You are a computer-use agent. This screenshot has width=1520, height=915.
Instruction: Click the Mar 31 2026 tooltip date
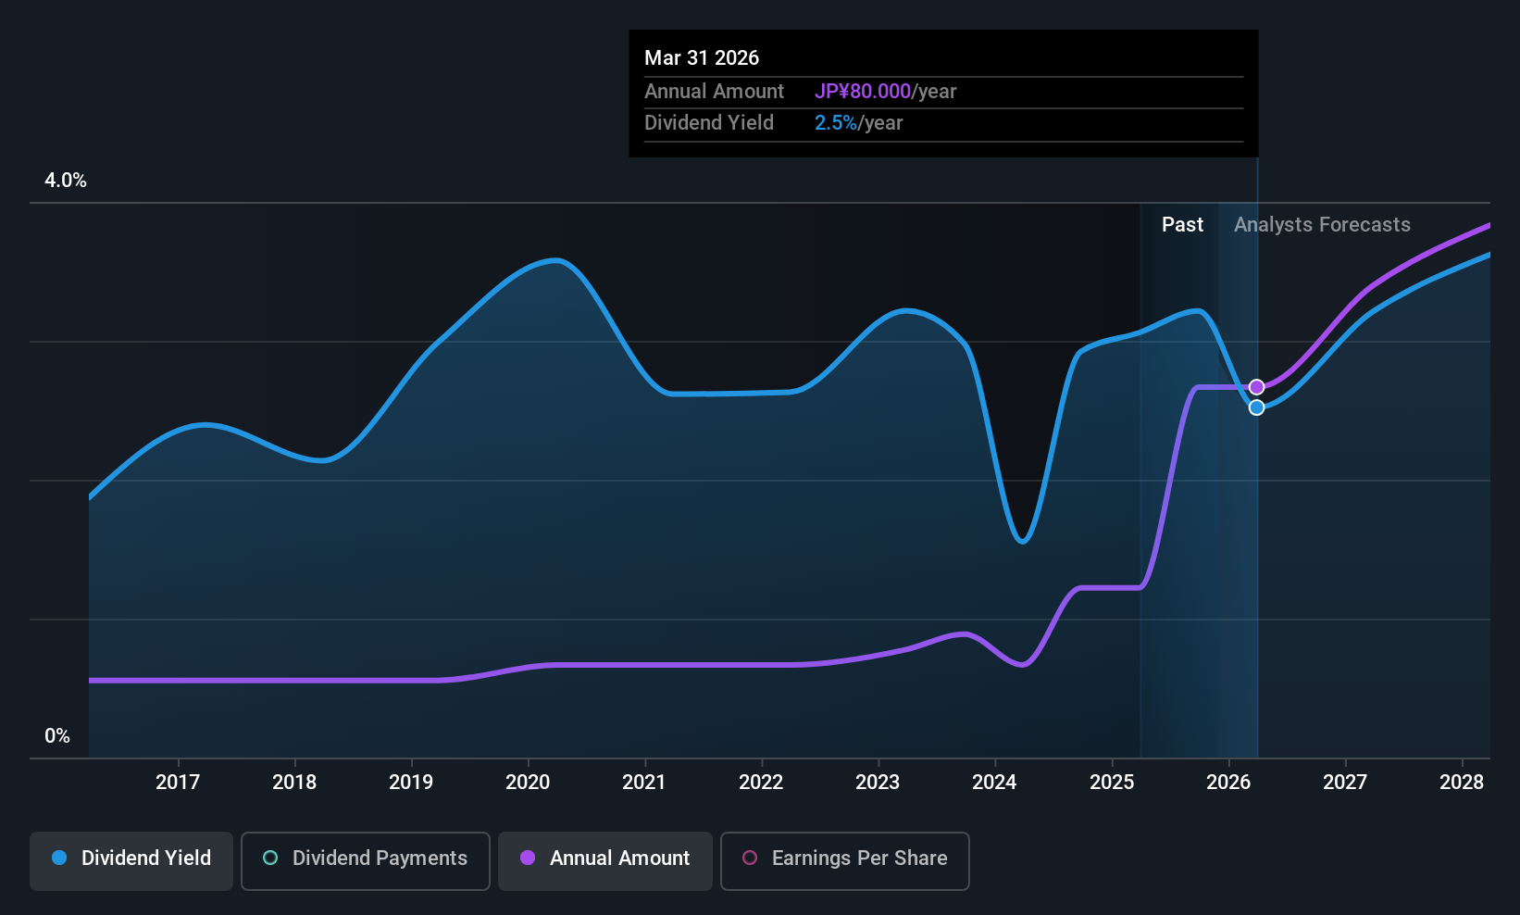(x=702, y=58)
